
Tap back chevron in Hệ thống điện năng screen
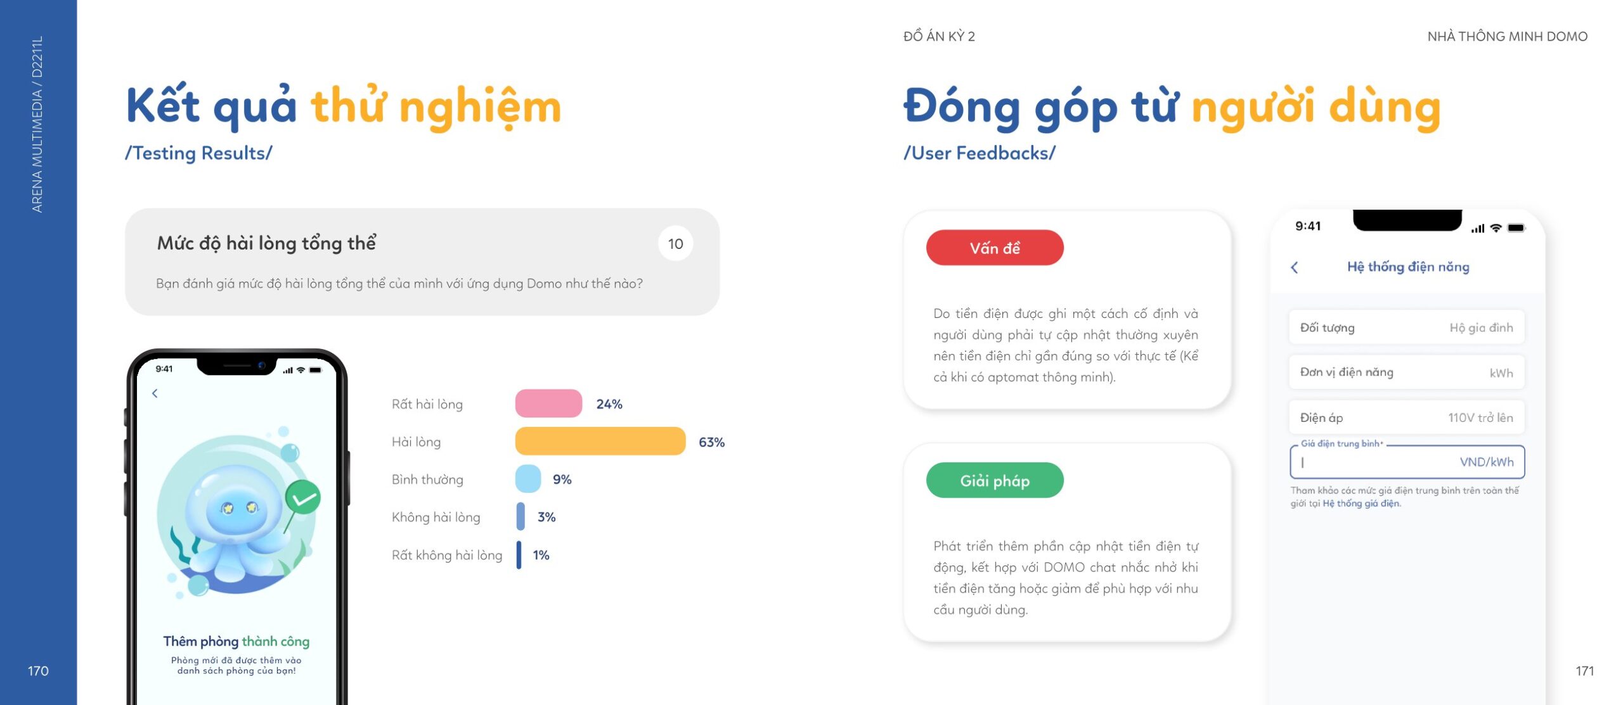[x=1294, y=267]
